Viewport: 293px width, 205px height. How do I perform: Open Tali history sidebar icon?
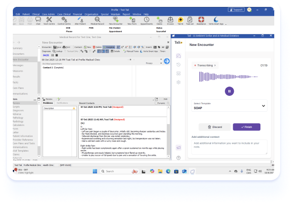(x=179, y=65)
